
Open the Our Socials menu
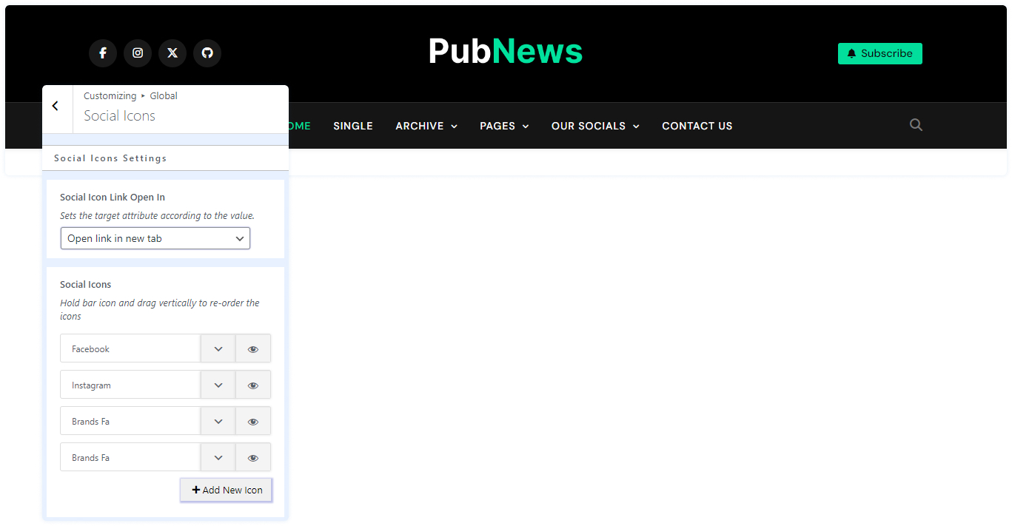pos(594,126)
